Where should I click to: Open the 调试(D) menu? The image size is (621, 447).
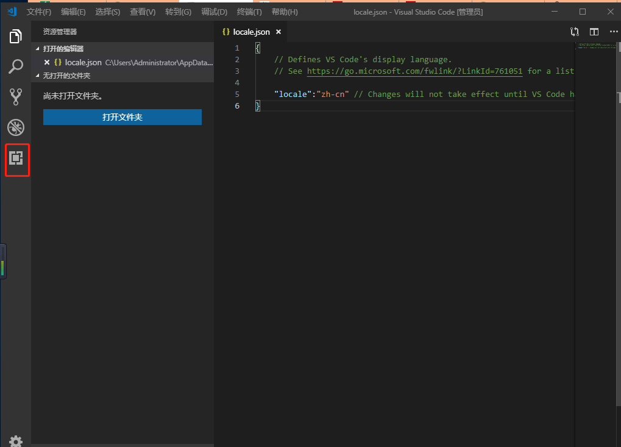215,12
